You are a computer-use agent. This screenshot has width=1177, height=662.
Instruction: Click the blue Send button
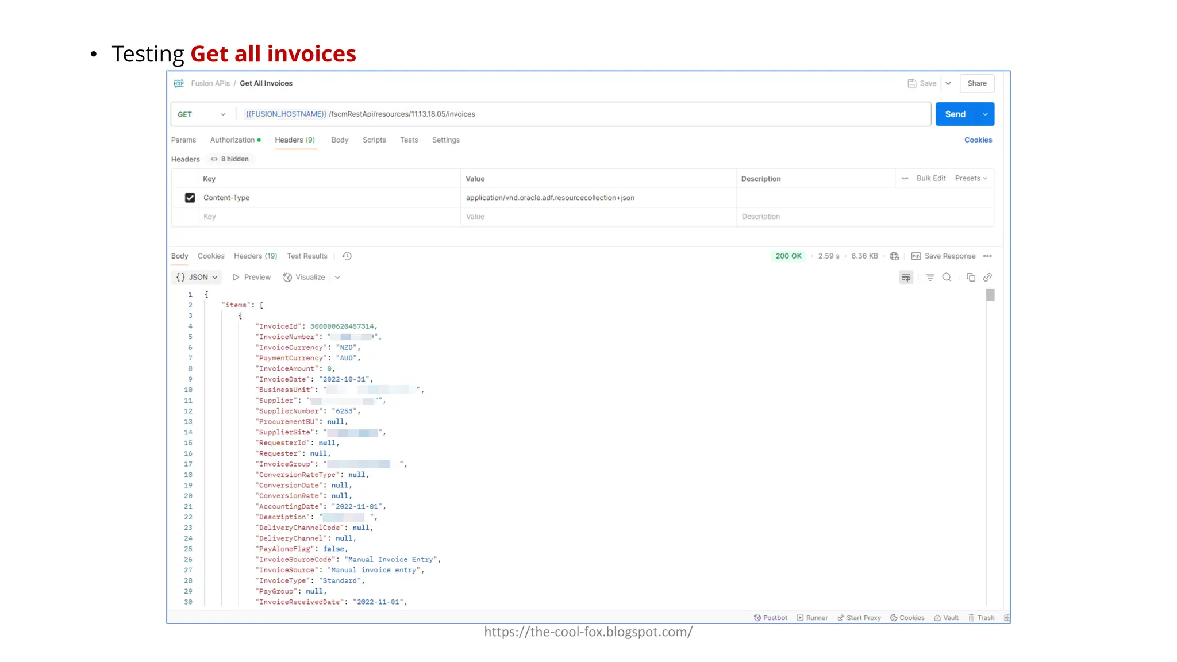[956, 114]
